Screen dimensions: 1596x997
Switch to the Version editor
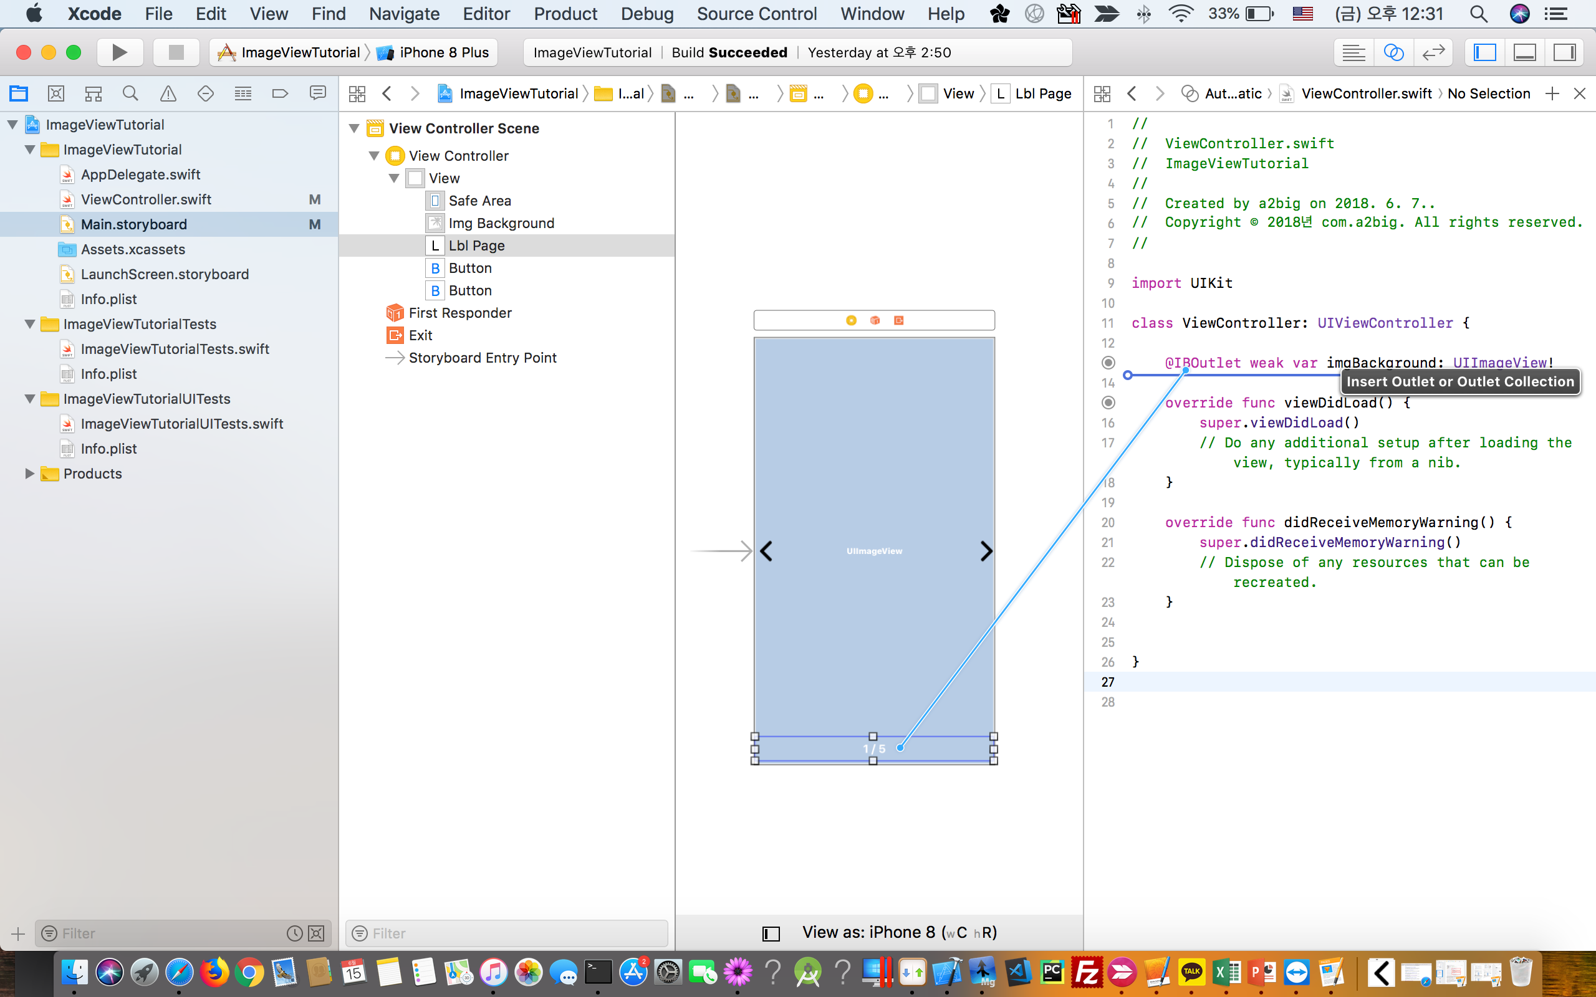[1433, 52]
